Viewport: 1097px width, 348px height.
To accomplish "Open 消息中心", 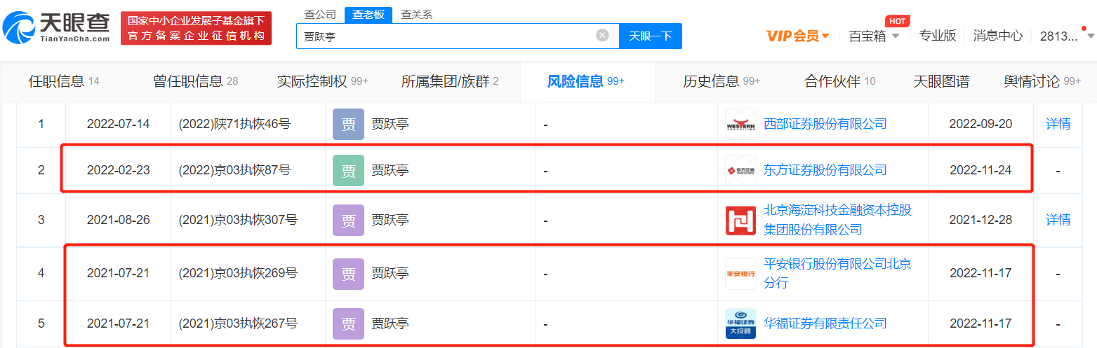I will tap(997, 36).
